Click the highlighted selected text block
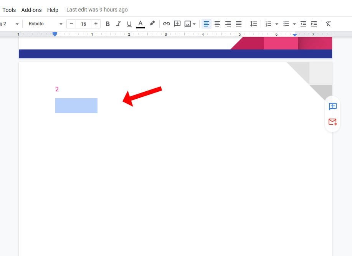The image size is (352, 256). (76, 106)
